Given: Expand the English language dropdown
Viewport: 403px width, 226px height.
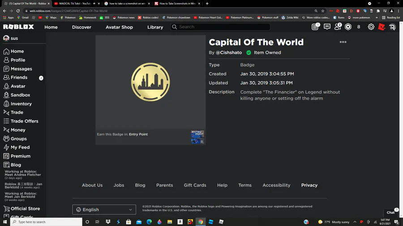Looking at the screenshot, I should click(x=104, y=209).
